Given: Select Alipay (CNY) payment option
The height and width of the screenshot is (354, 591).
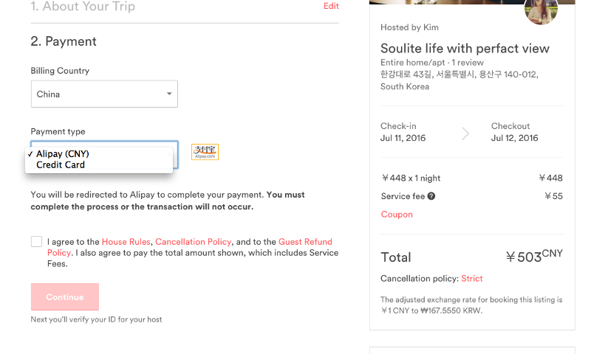Looking at the screenshot, I should coord(63,153).
